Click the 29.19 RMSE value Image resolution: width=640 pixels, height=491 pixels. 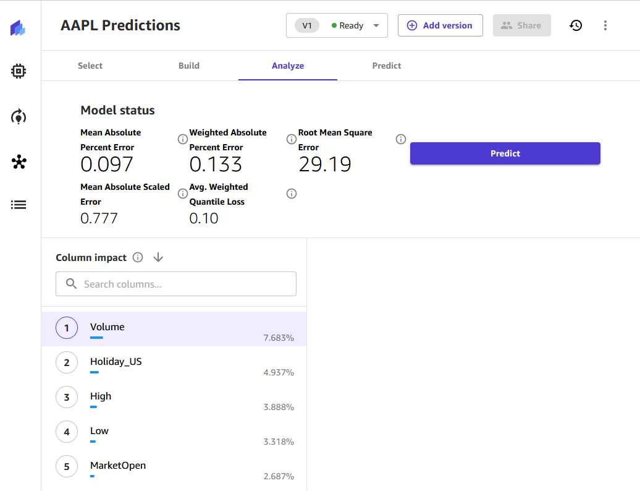click(x=325, y=164)
